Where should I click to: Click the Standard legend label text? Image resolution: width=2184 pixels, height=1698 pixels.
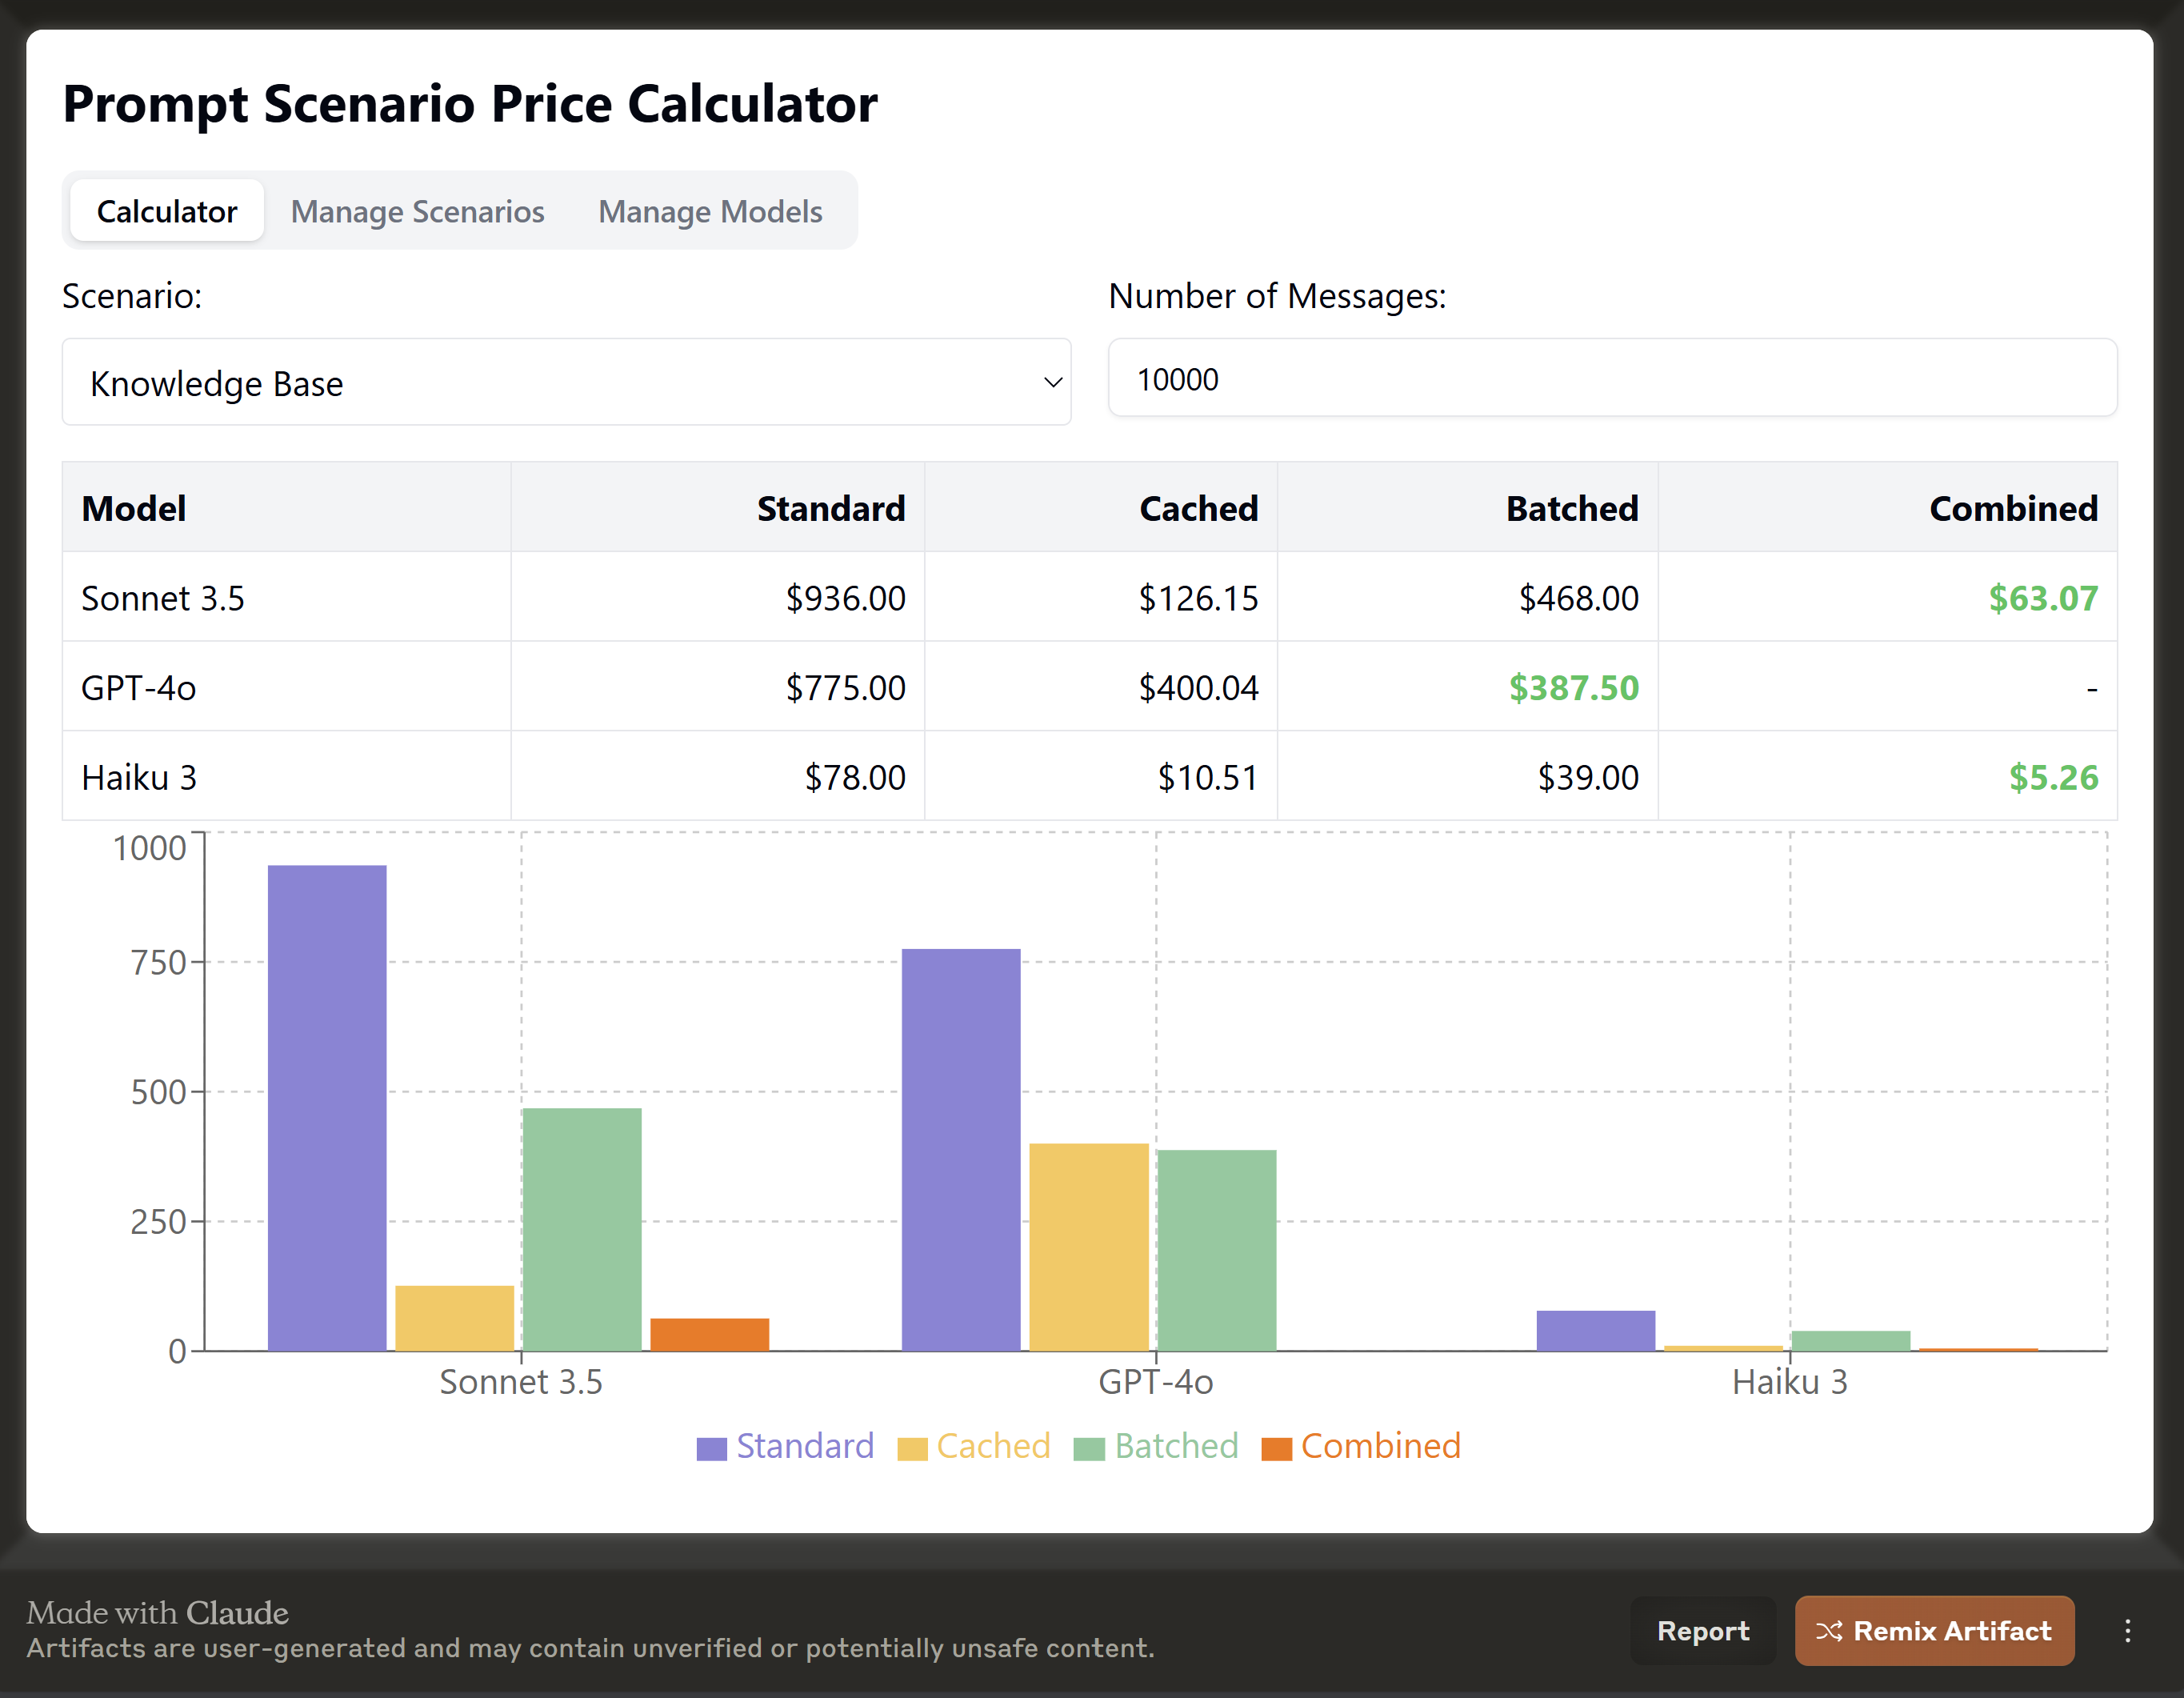coord(804,1446)
